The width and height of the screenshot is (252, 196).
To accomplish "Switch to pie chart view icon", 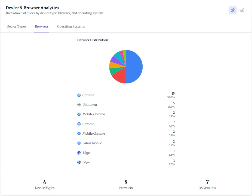I will pyautogui.click(x=233, y=10).
